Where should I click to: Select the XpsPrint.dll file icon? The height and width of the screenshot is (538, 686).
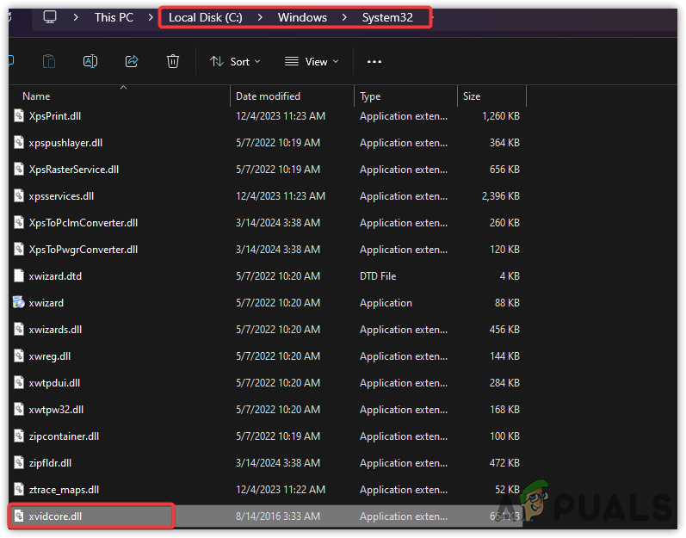click(x=19, y=116)
